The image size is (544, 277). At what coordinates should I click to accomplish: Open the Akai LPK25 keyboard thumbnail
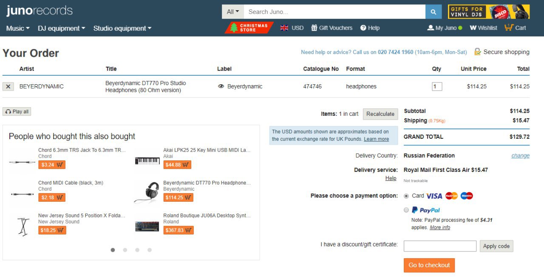(x=147, y=161)
